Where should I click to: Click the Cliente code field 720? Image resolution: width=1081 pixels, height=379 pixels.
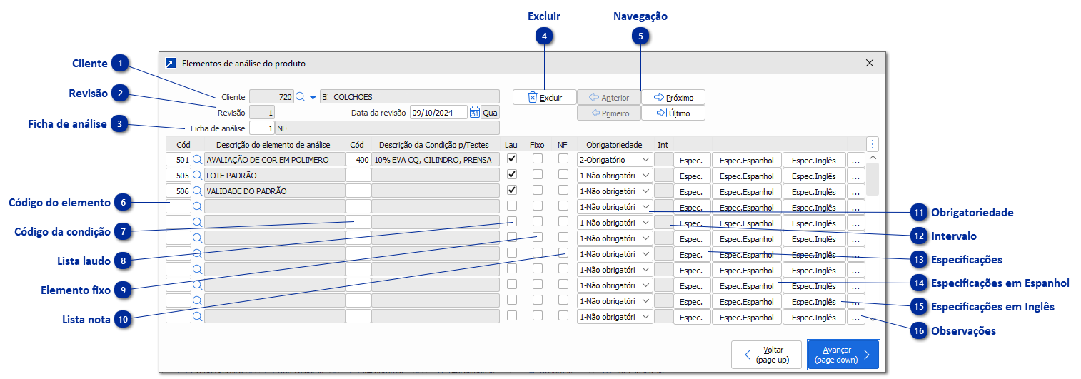point(271,97)
